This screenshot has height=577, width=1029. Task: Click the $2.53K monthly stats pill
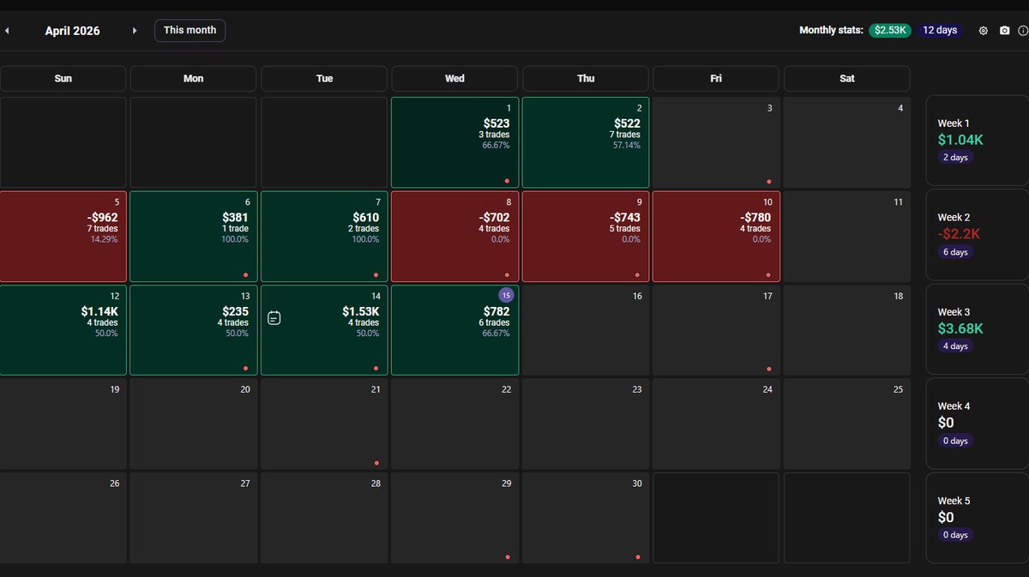(889, 29)
